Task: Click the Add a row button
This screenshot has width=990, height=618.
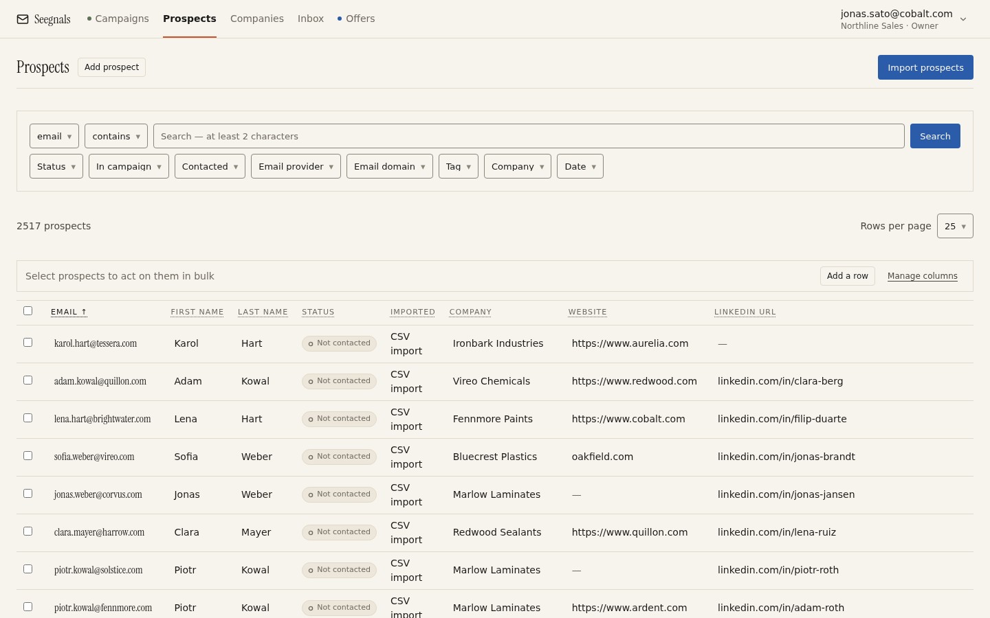Action: coord(848,276)
